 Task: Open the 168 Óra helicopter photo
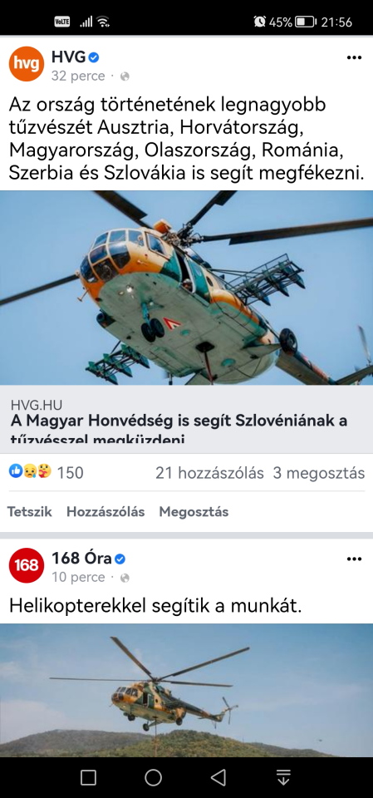(186, 690)
